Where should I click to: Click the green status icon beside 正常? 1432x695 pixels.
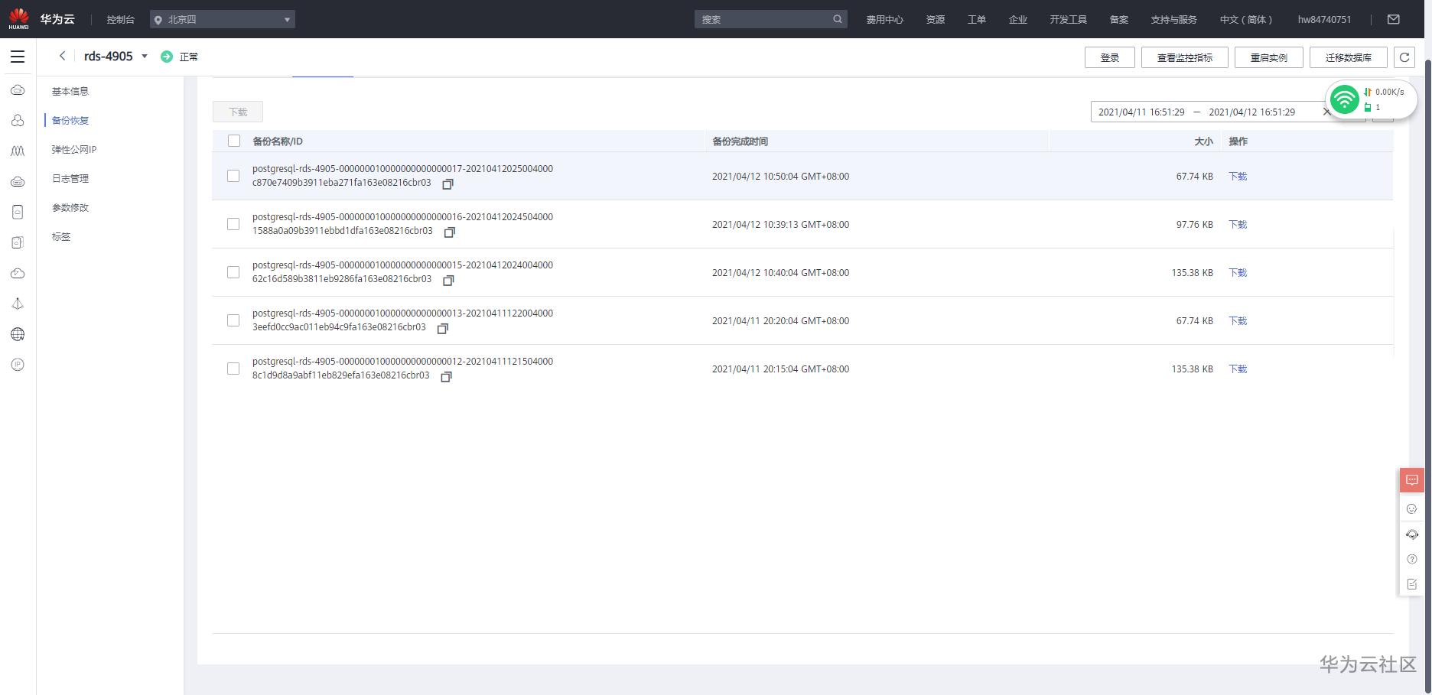pyautogui.click(x=167, y=57)
